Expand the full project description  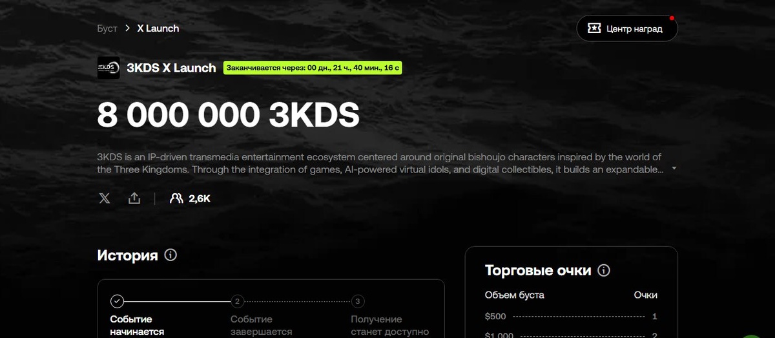point(674,169)
